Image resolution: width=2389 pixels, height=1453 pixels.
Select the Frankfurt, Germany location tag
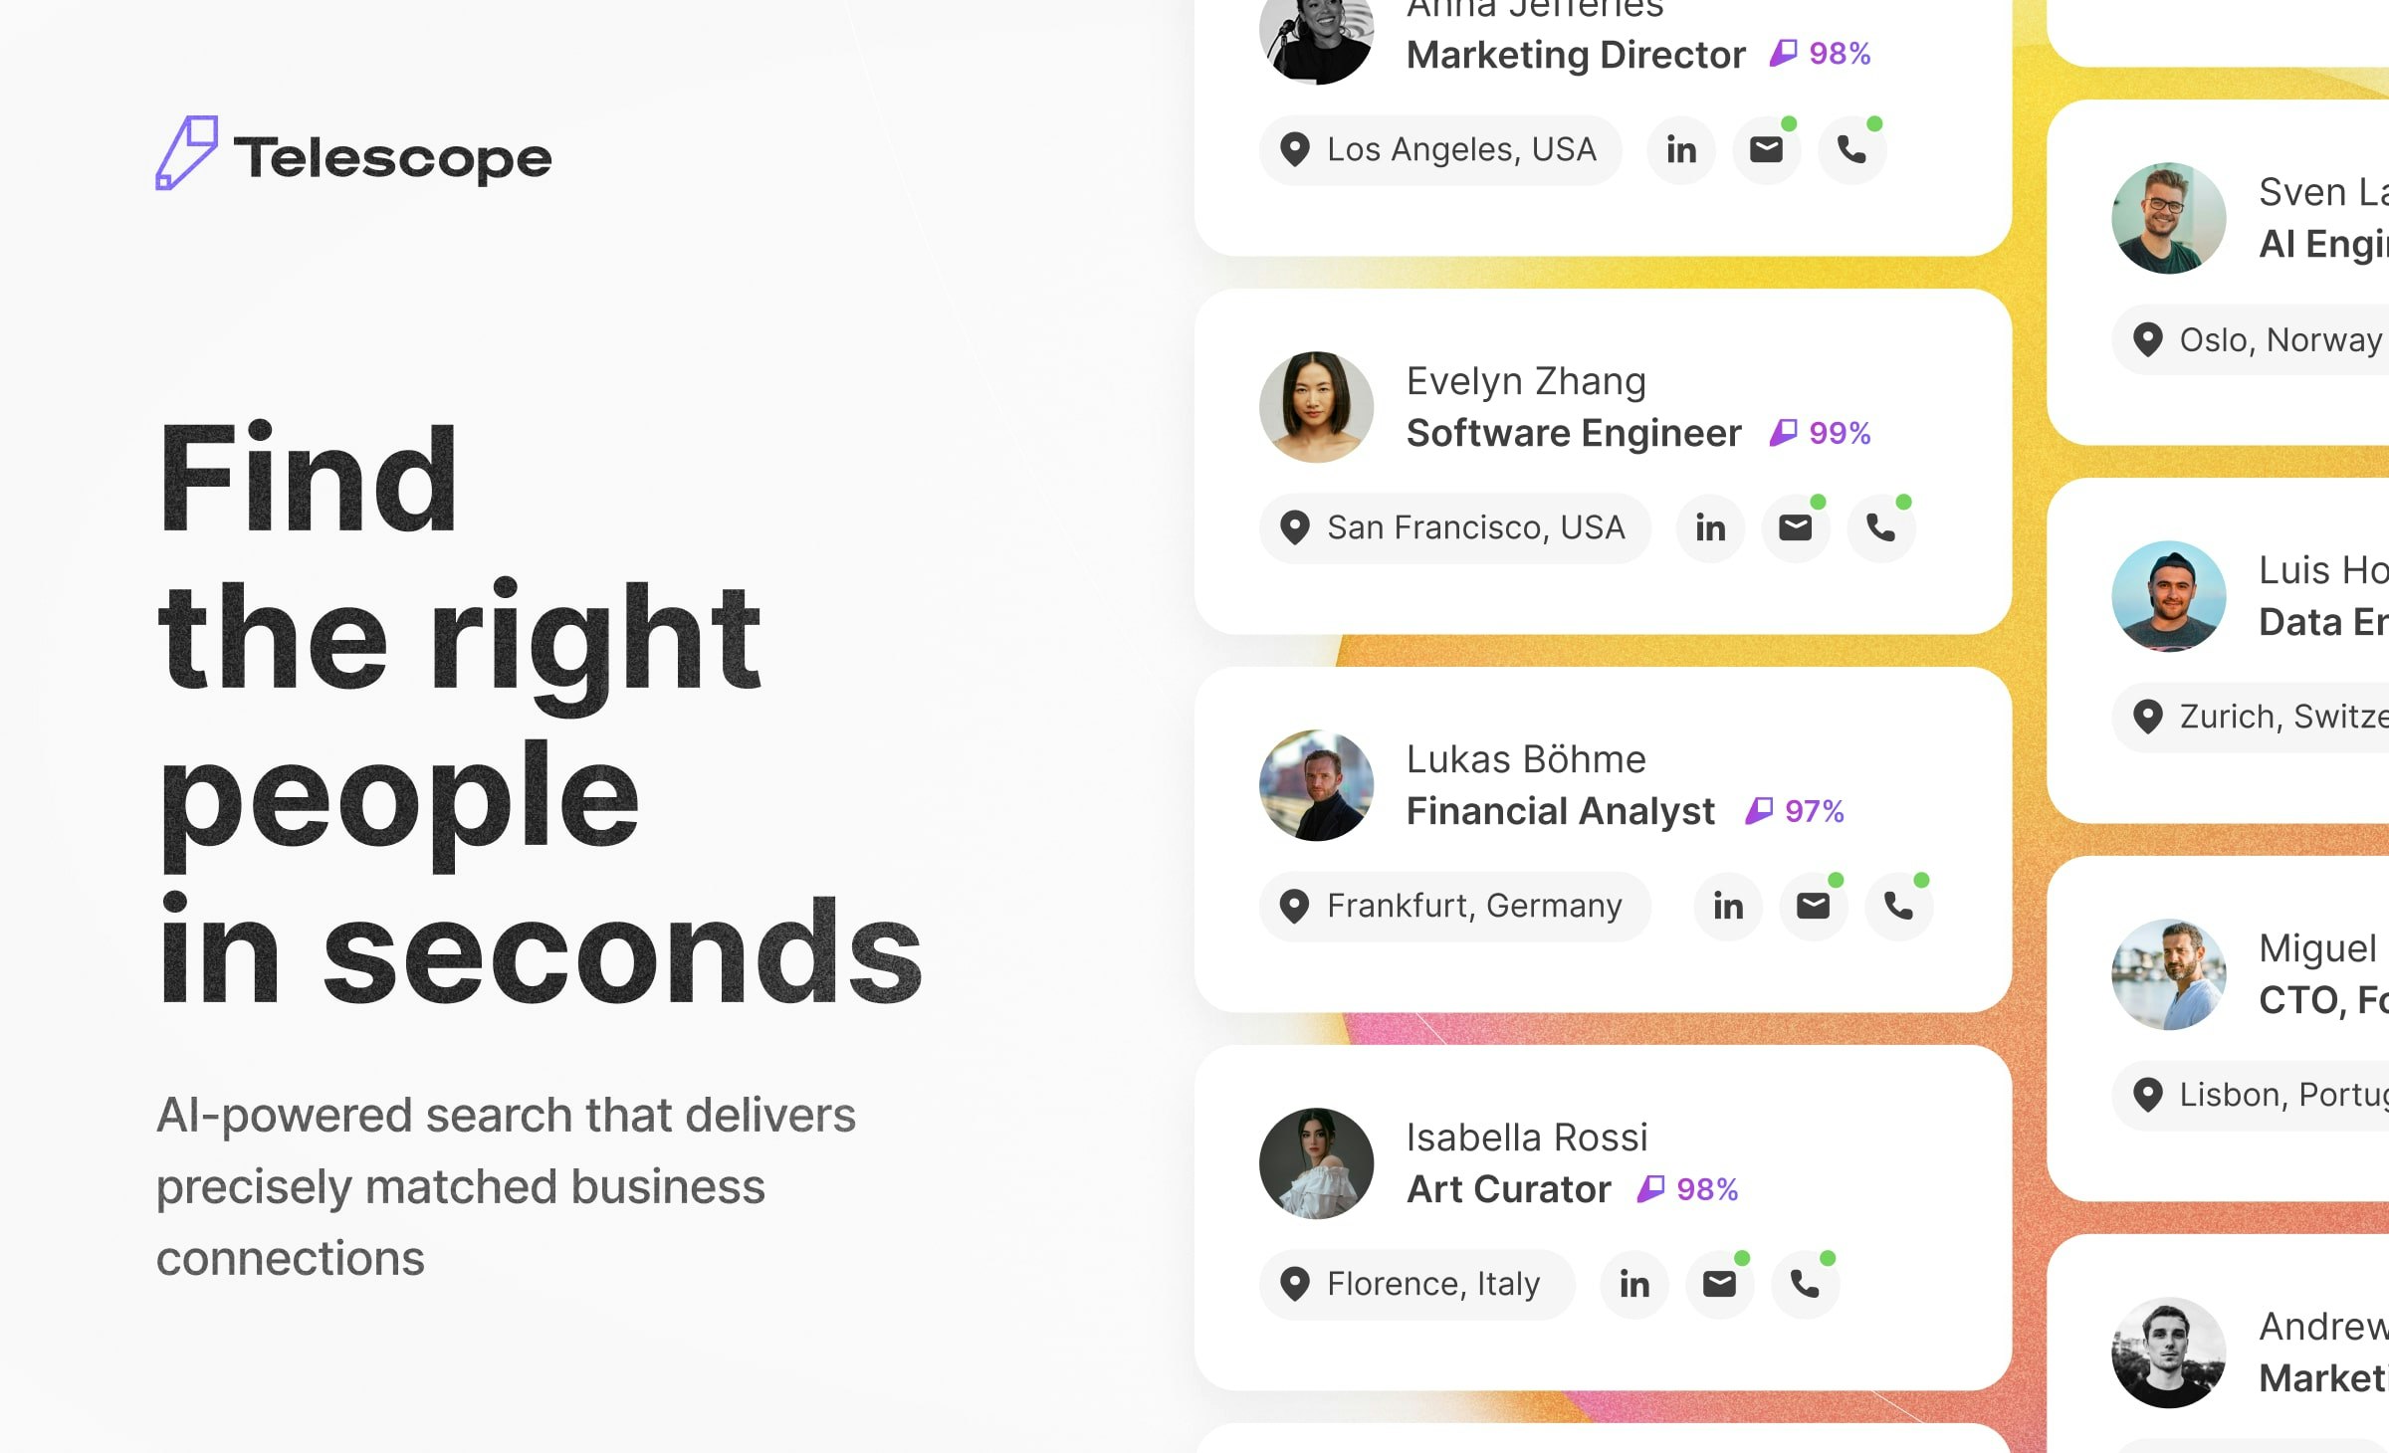click(1454, 907)
